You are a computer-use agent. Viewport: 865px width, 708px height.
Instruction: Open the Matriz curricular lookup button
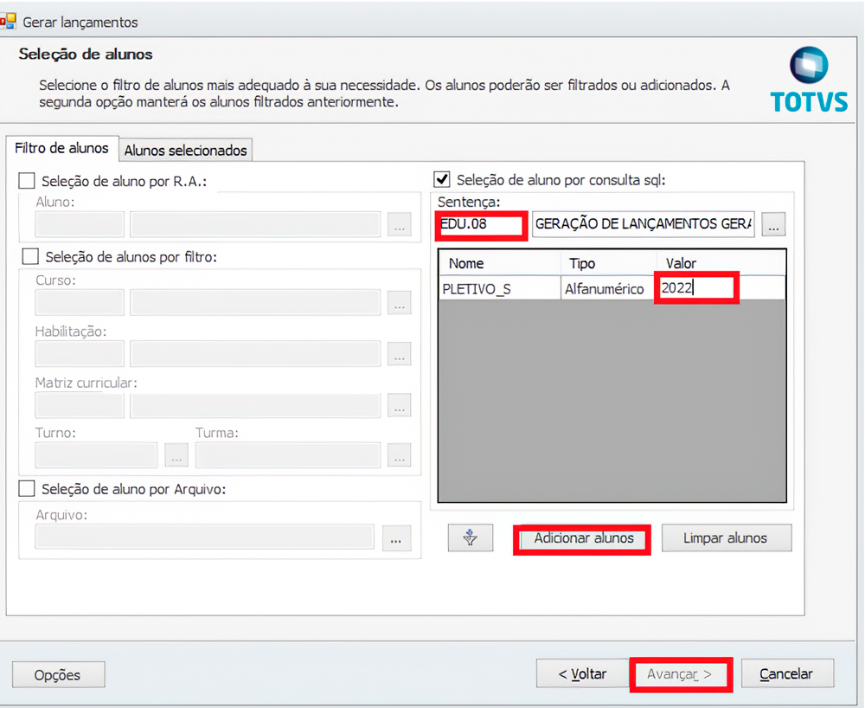click(x=399, y=405)
